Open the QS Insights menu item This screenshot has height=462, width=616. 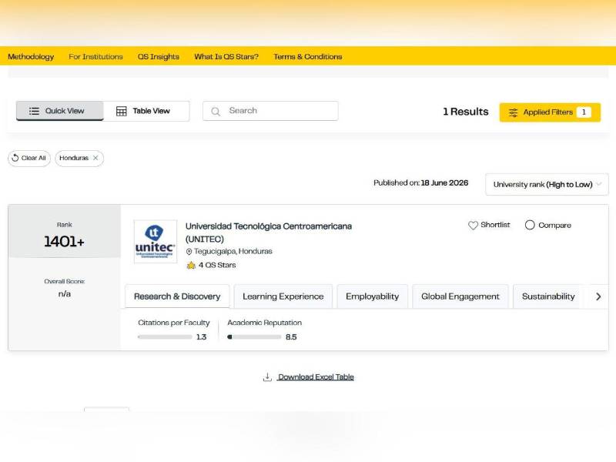(159, 56)
